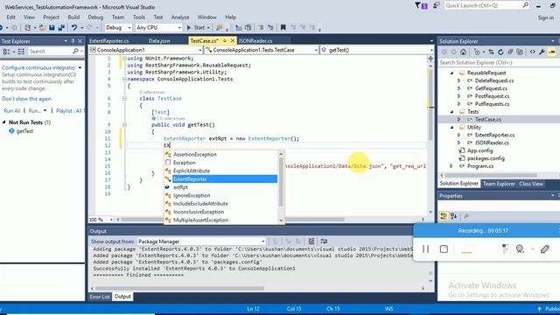Click the Run All link

pos(11,111)
